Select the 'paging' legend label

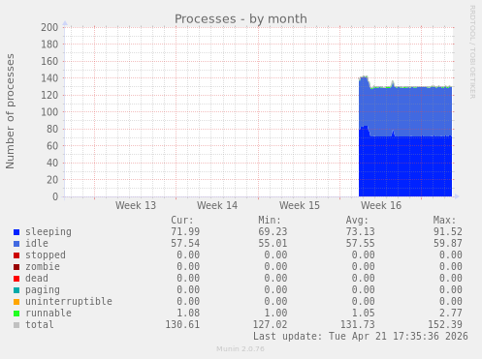43,290
